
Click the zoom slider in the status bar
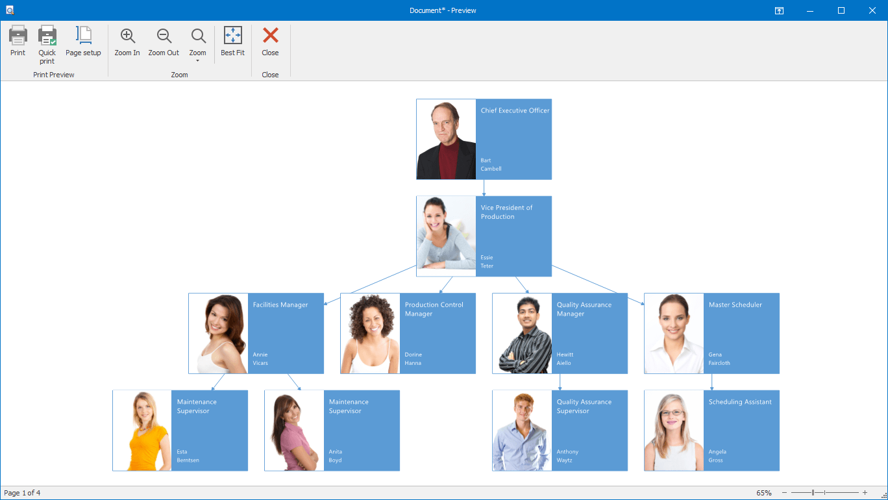(x=824, y=493)
